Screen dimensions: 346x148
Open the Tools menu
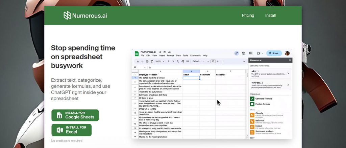click(x=186, y=55)
